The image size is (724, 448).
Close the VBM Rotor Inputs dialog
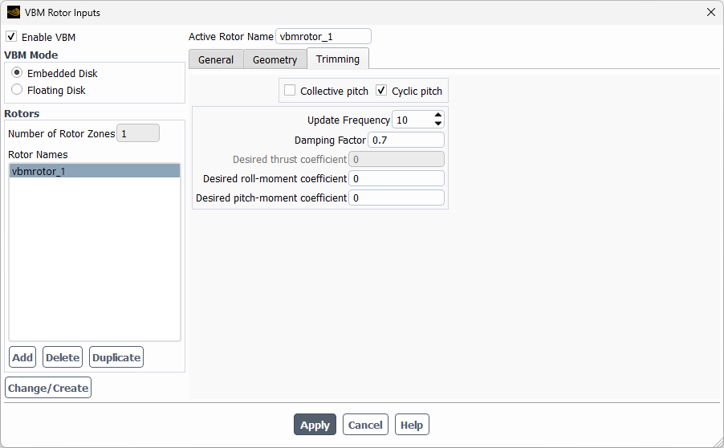710,13
